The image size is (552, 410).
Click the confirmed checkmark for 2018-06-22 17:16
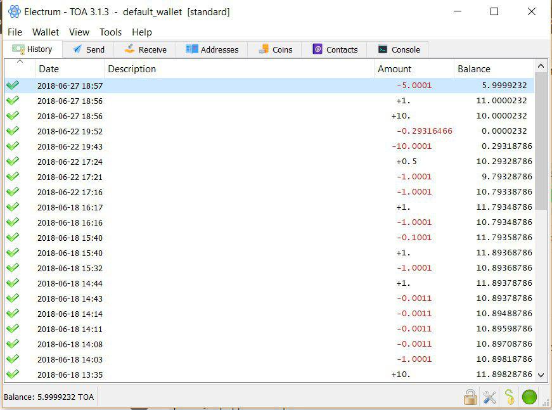tap(13, 192)
